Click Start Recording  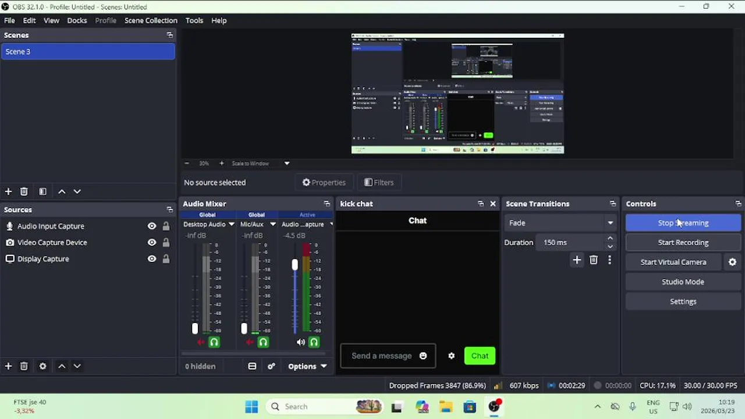coord(683,243)
